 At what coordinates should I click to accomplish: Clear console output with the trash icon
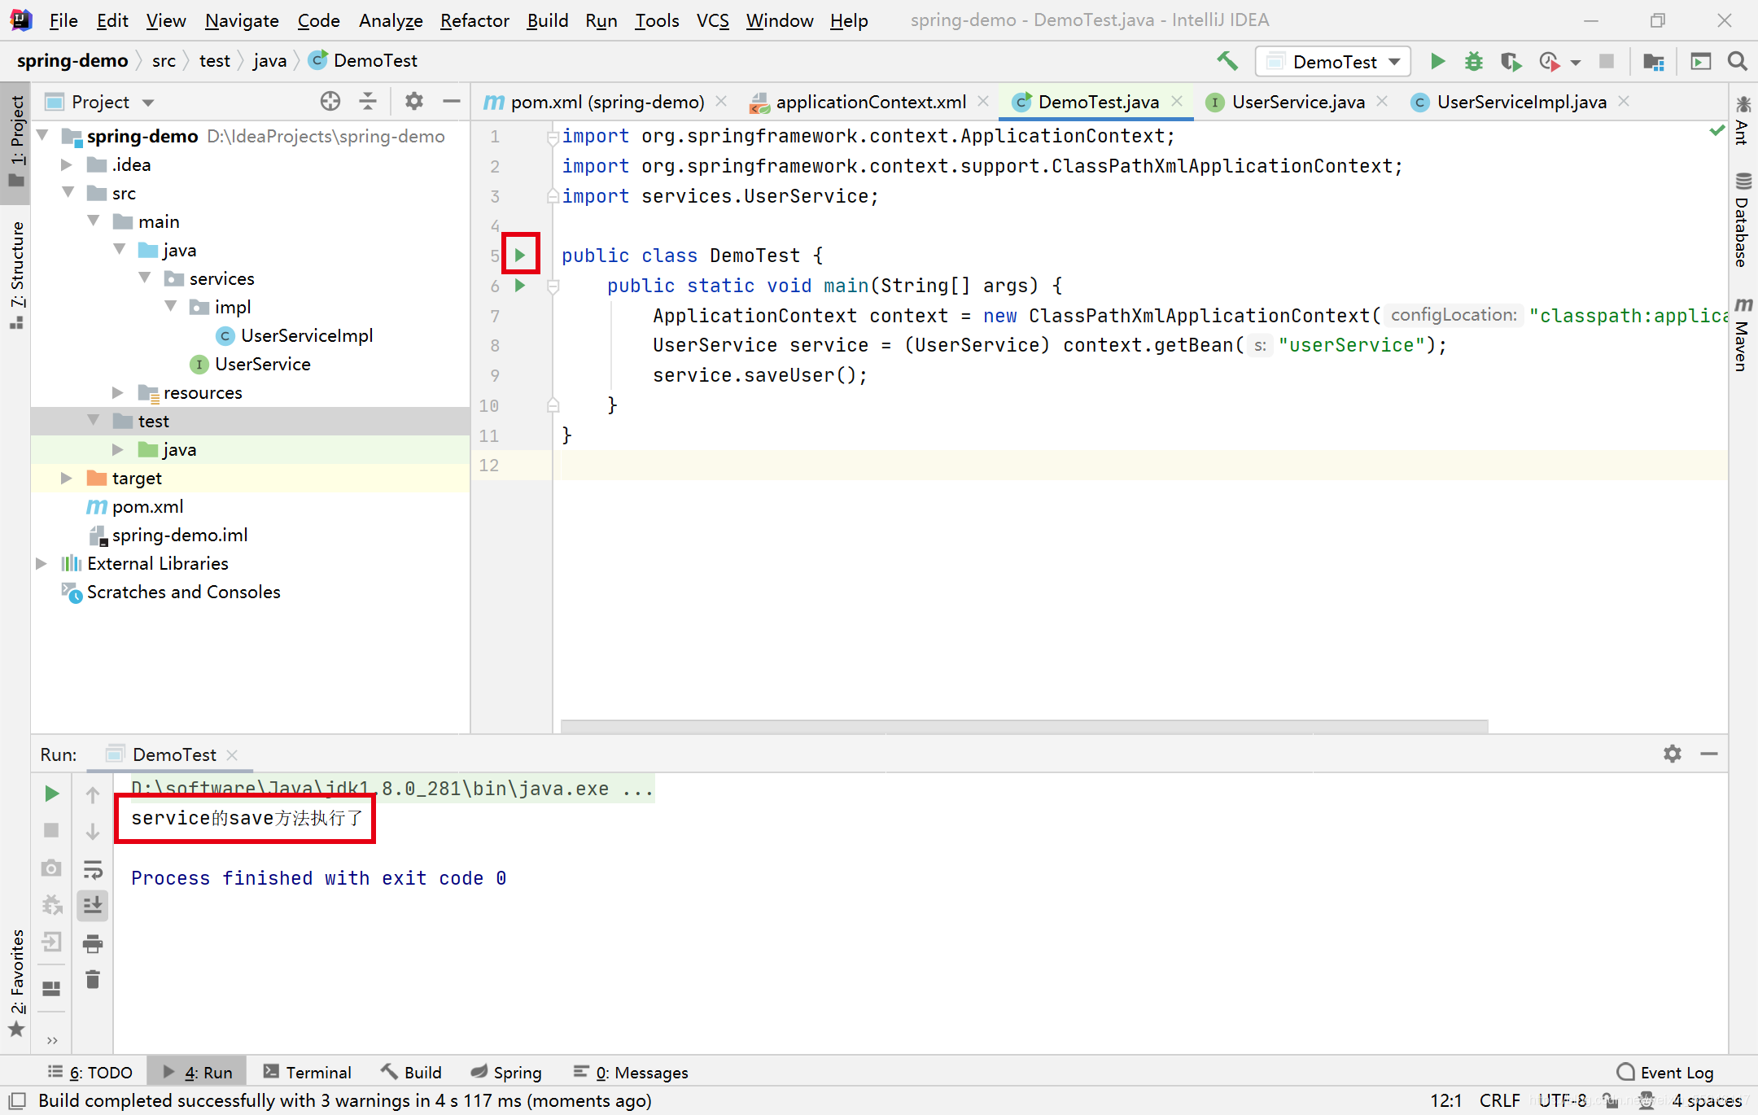click(x=93, y=979)
